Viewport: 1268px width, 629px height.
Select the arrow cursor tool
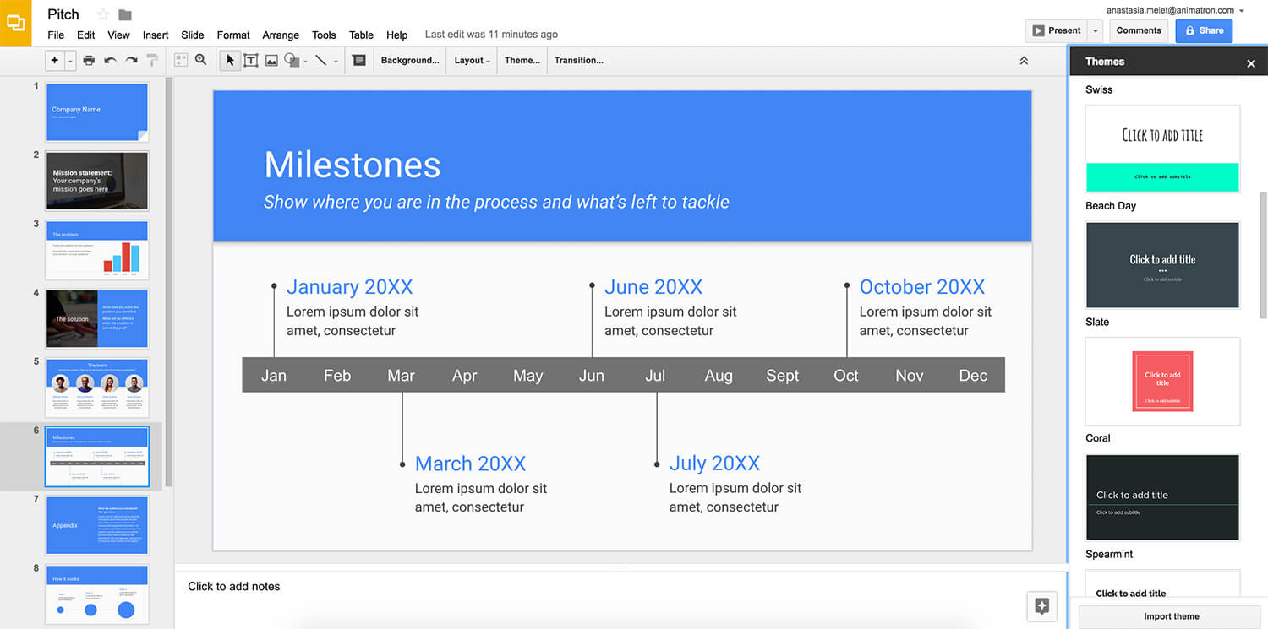(x=230, y=60)
